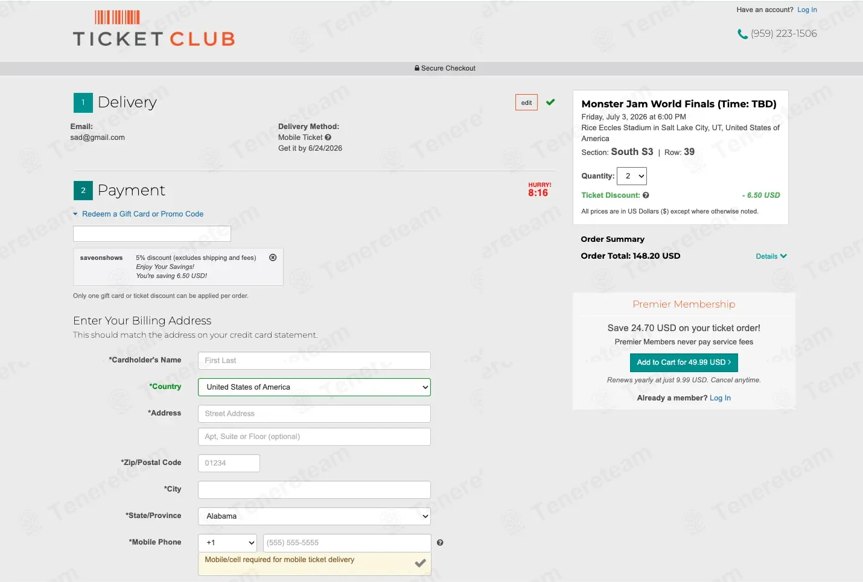Open the Country dropdown
This screenshot has width=863, height=582.
pos(314,387)
